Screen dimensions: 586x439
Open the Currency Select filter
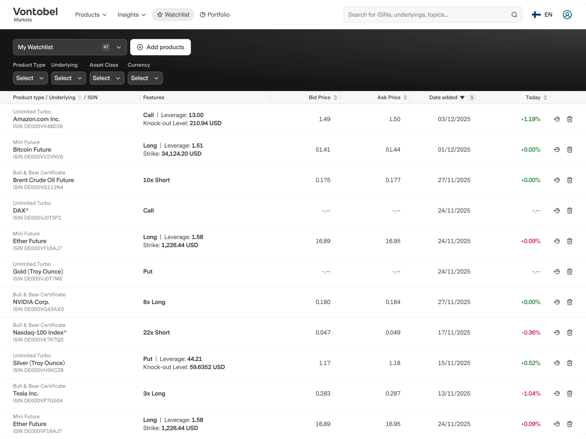[145, 78]
